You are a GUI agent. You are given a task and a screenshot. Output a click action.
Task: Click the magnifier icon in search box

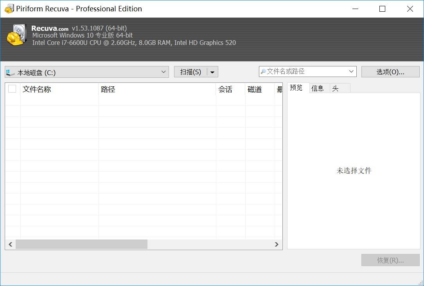pyautogui.click(x=264, y=71)
